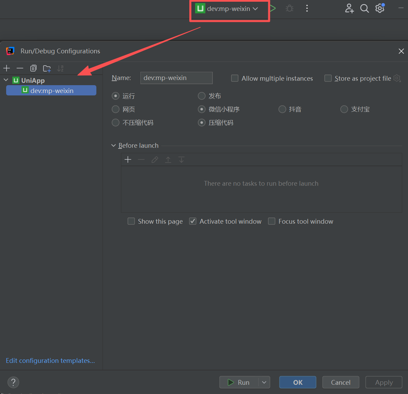Select the 微信小程序 radio button

click(202, 109)
